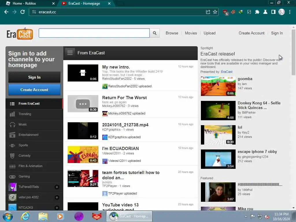Image resolution: width=296 pixels, height=222 pixels.
Task: Open the browser profile avatar
Action: (282, 12)
